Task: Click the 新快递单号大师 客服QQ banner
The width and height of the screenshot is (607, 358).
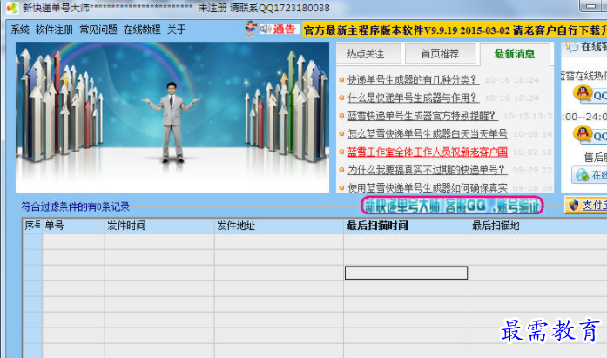Action: tap(452, 206)
